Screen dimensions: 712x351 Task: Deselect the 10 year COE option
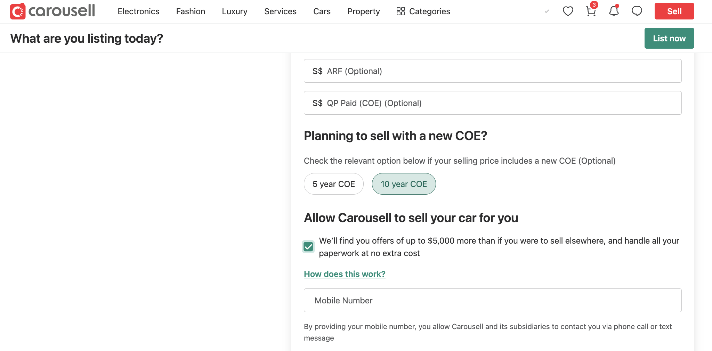(x=404, y=184)
